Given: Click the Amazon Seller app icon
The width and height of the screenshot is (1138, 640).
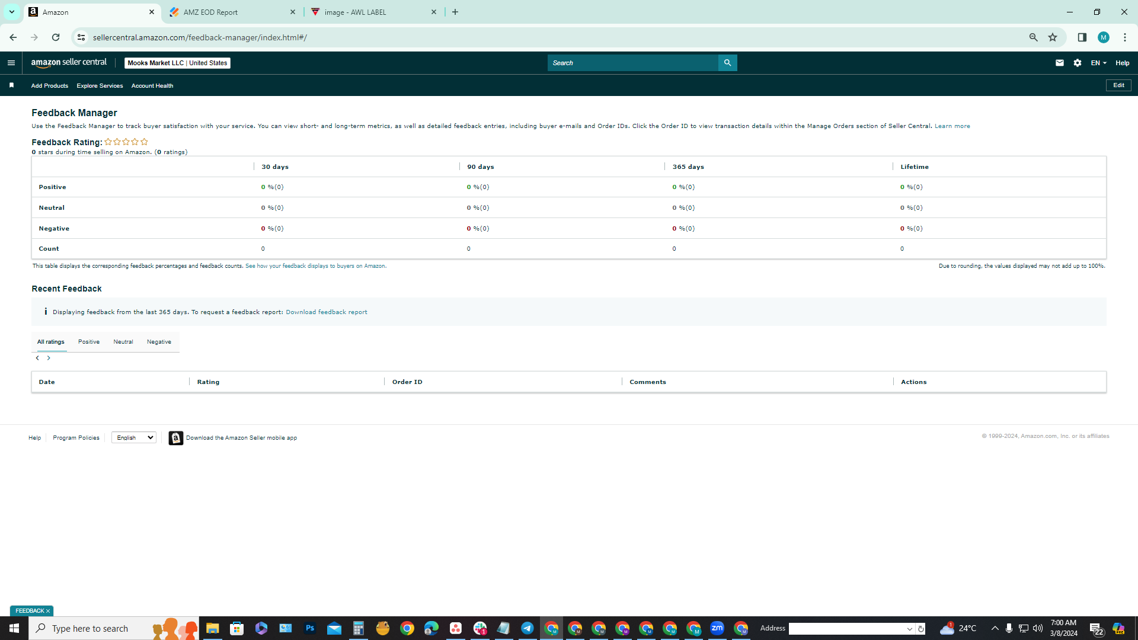Looking at the screenshot, I should point(176,438).
